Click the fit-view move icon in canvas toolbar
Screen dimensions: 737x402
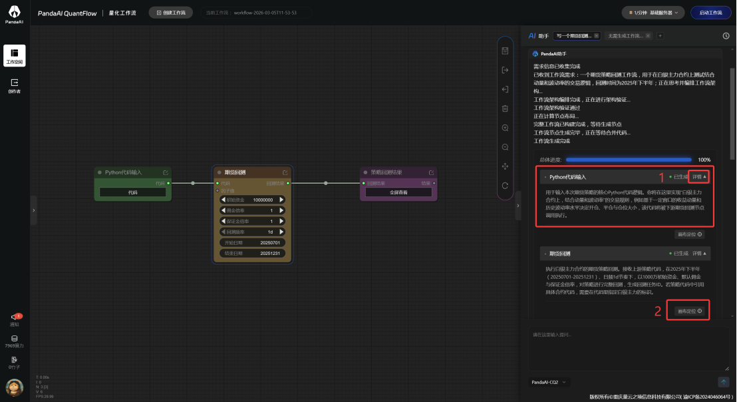tap(506, 166)
